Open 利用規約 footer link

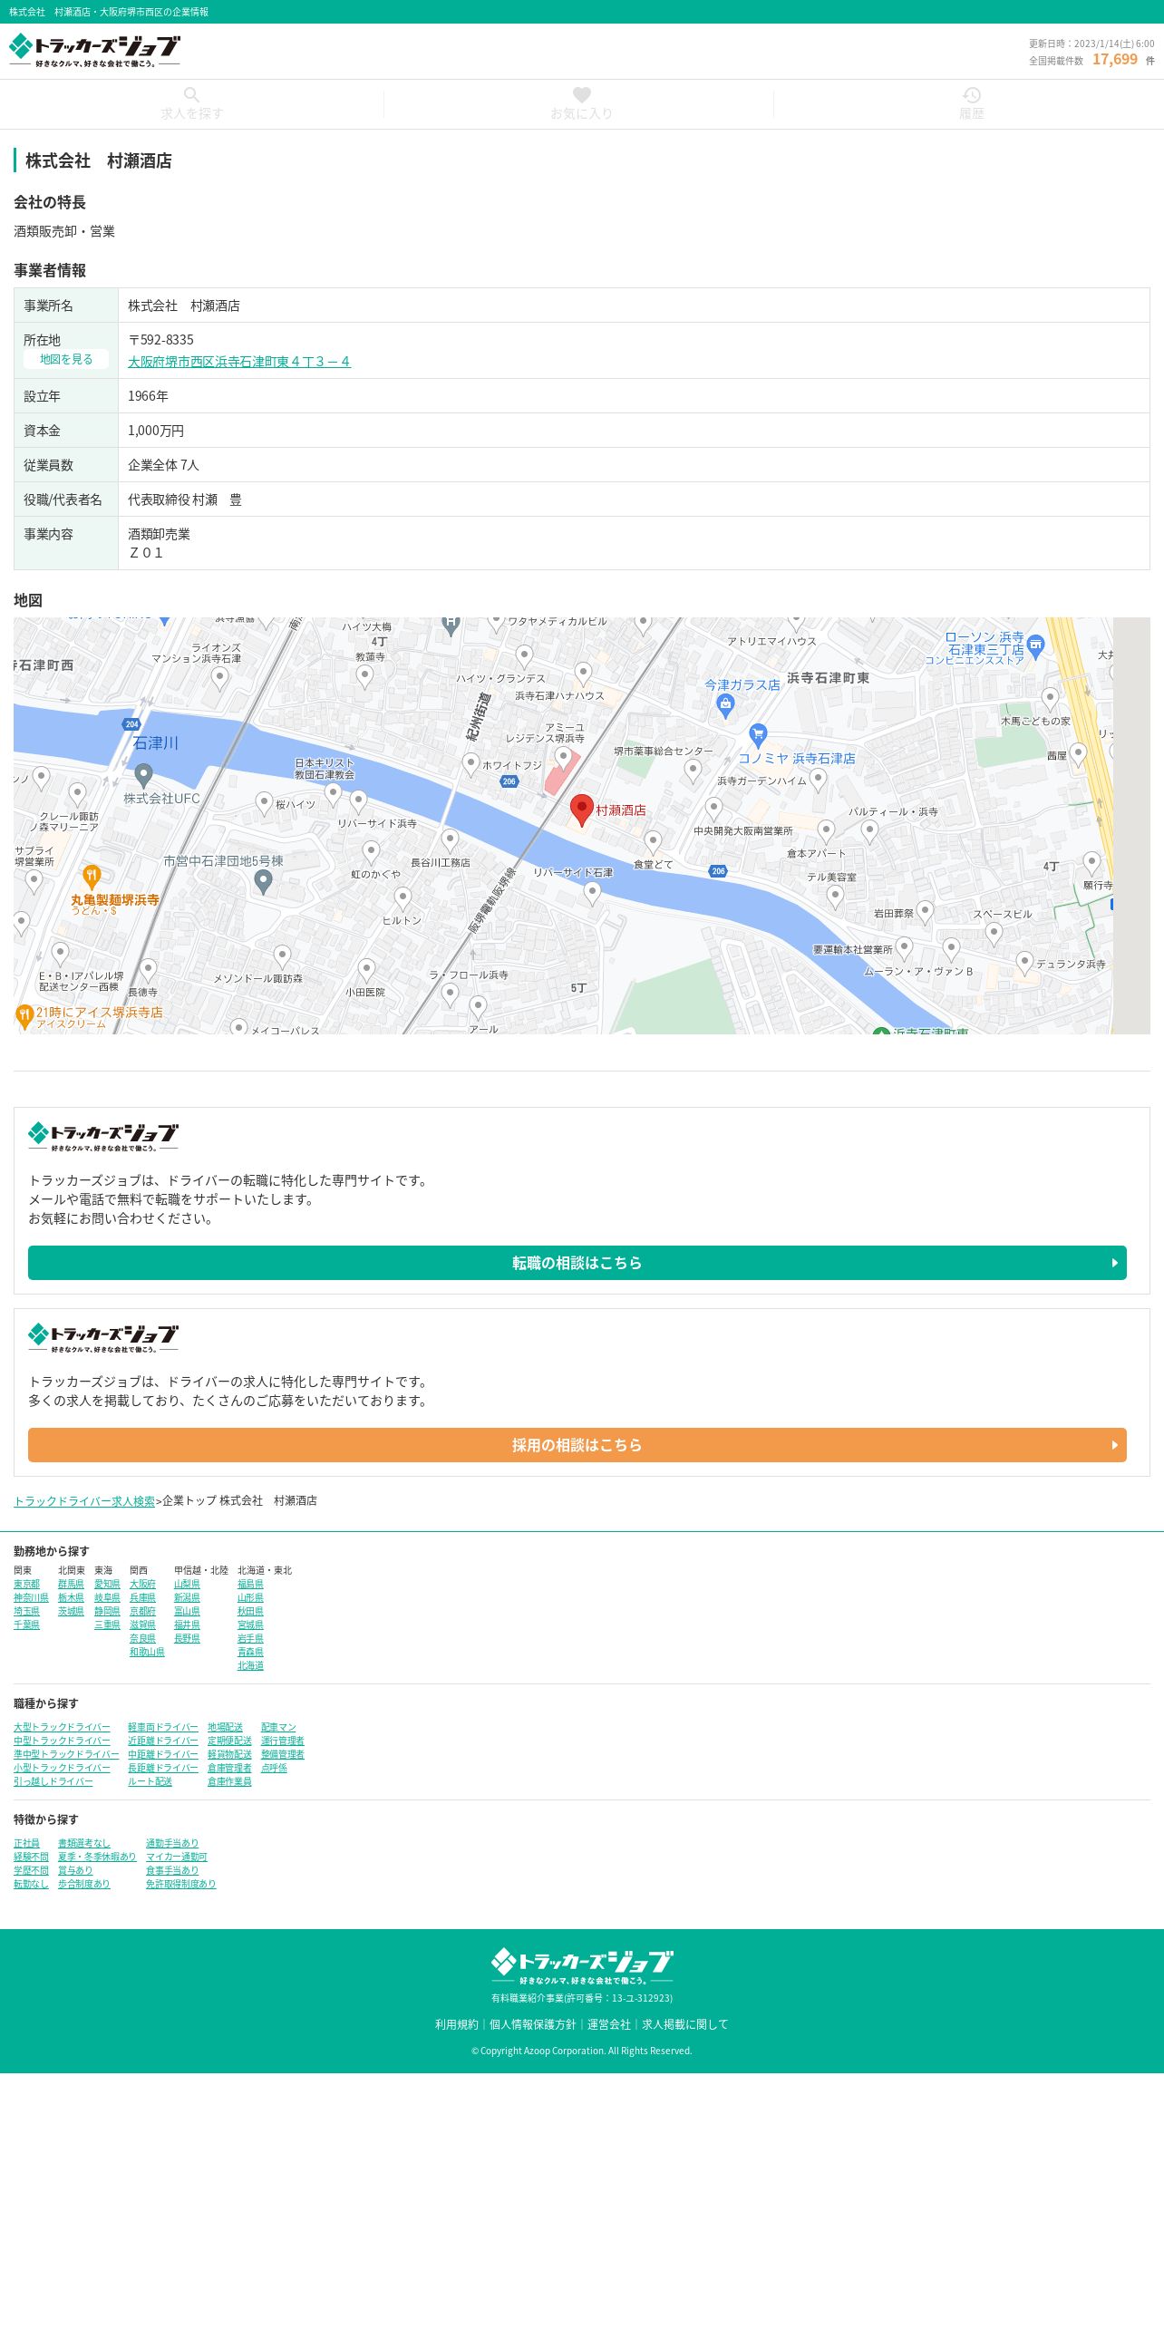coord(456,2024)
